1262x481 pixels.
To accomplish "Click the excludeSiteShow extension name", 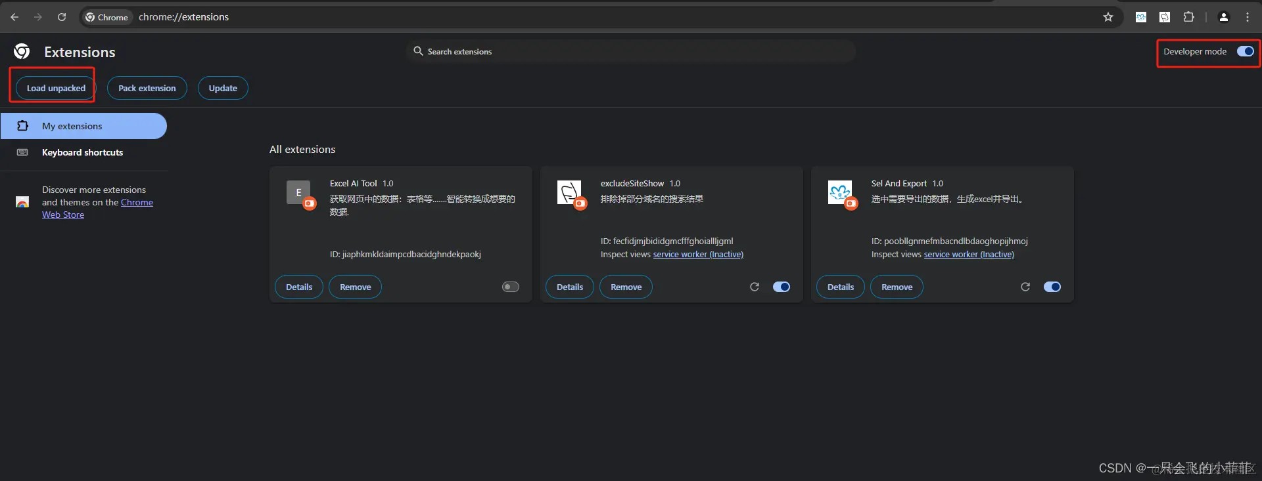I will coord(632,183).
